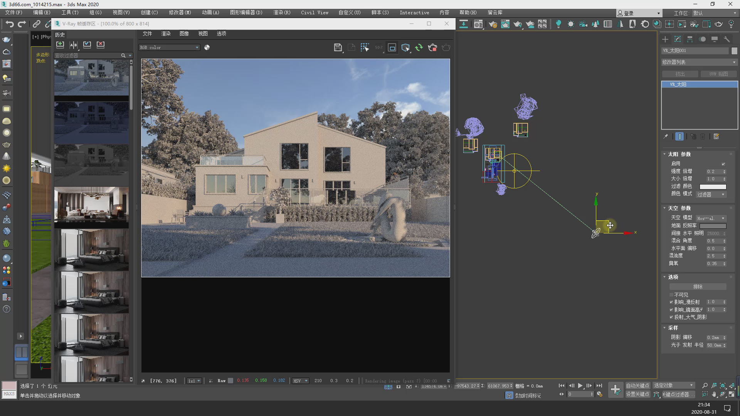Open the Modify command panel tab

[x=678, y=39]
